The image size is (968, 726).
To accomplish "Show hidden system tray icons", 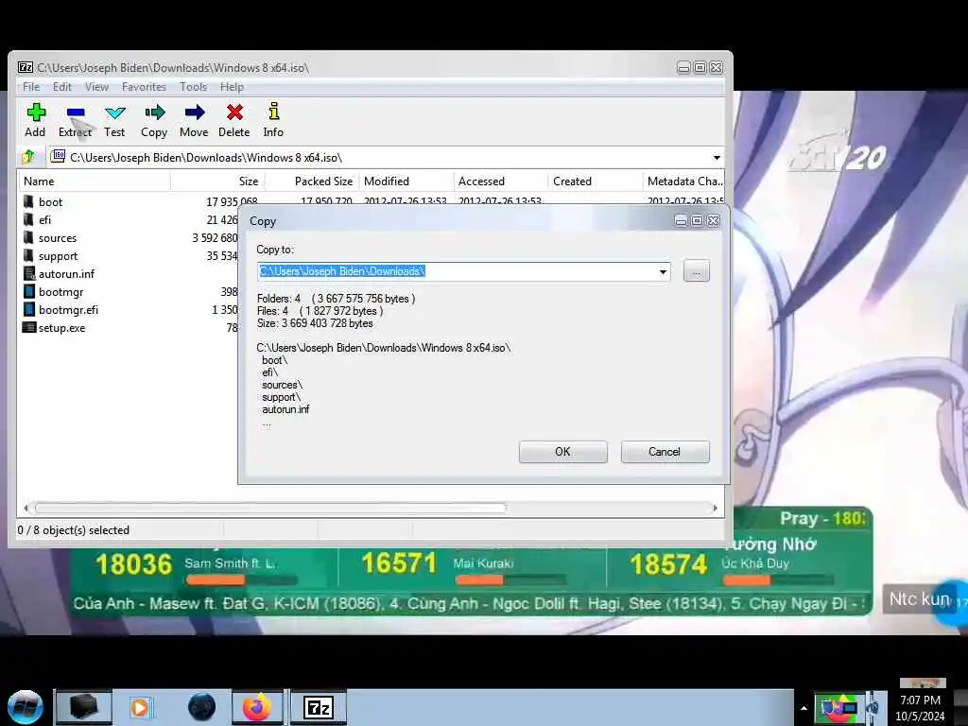I will (x=804, y=708).
